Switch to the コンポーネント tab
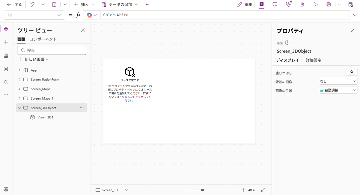This screenshot has height=195, width=360. click(x=43, y=39)
